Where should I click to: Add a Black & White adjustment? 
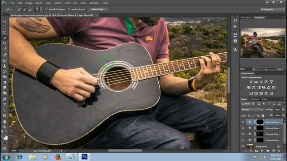259,88
